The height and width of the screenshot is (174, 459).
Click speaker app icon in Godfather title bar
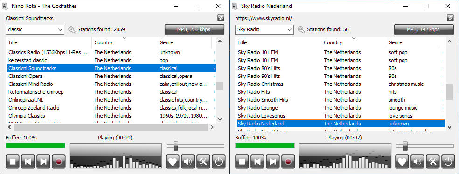tap(5, 6)
